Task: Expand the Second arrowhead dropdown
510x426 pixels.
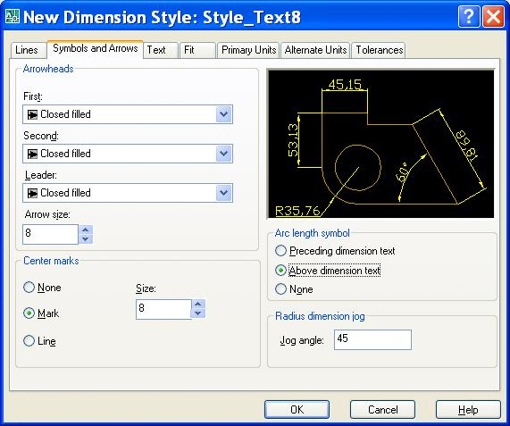Action: pos(128,154)
